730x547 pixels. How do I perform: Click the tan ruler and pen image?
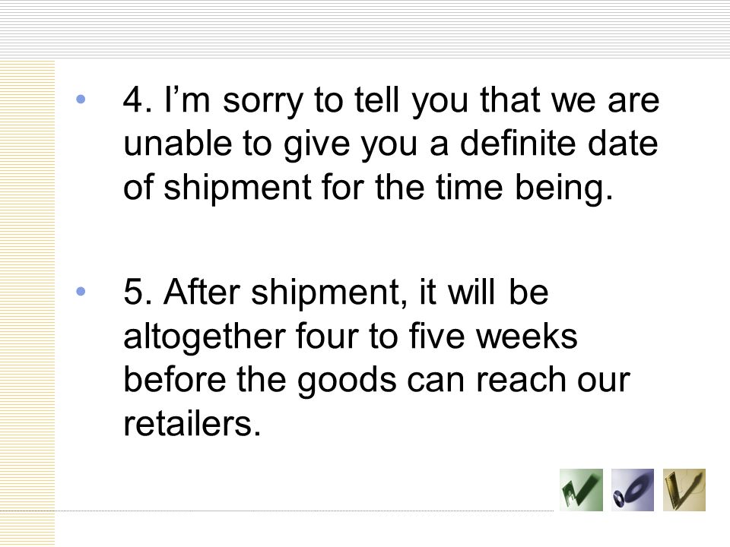[684, 490]
